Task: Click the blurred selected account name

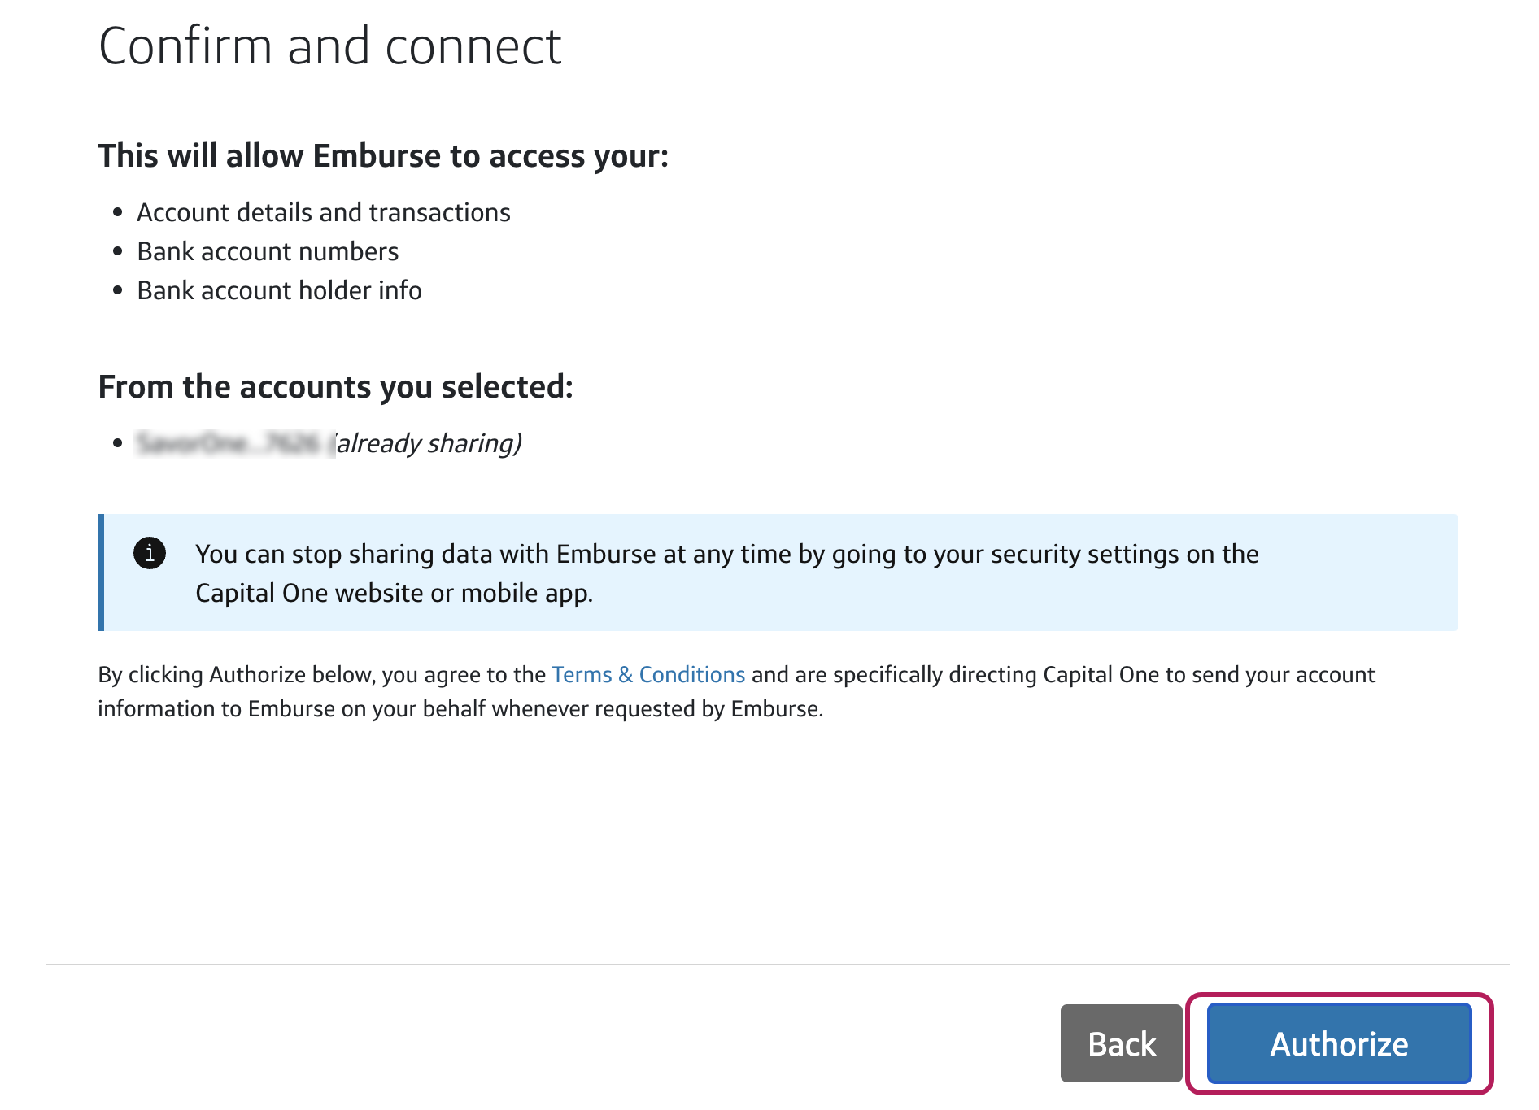Action: pos(235,443)
